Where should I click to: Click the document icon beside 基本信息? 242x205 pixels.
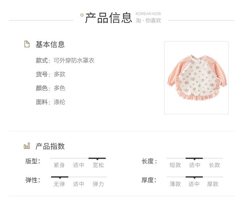[27, 44]
